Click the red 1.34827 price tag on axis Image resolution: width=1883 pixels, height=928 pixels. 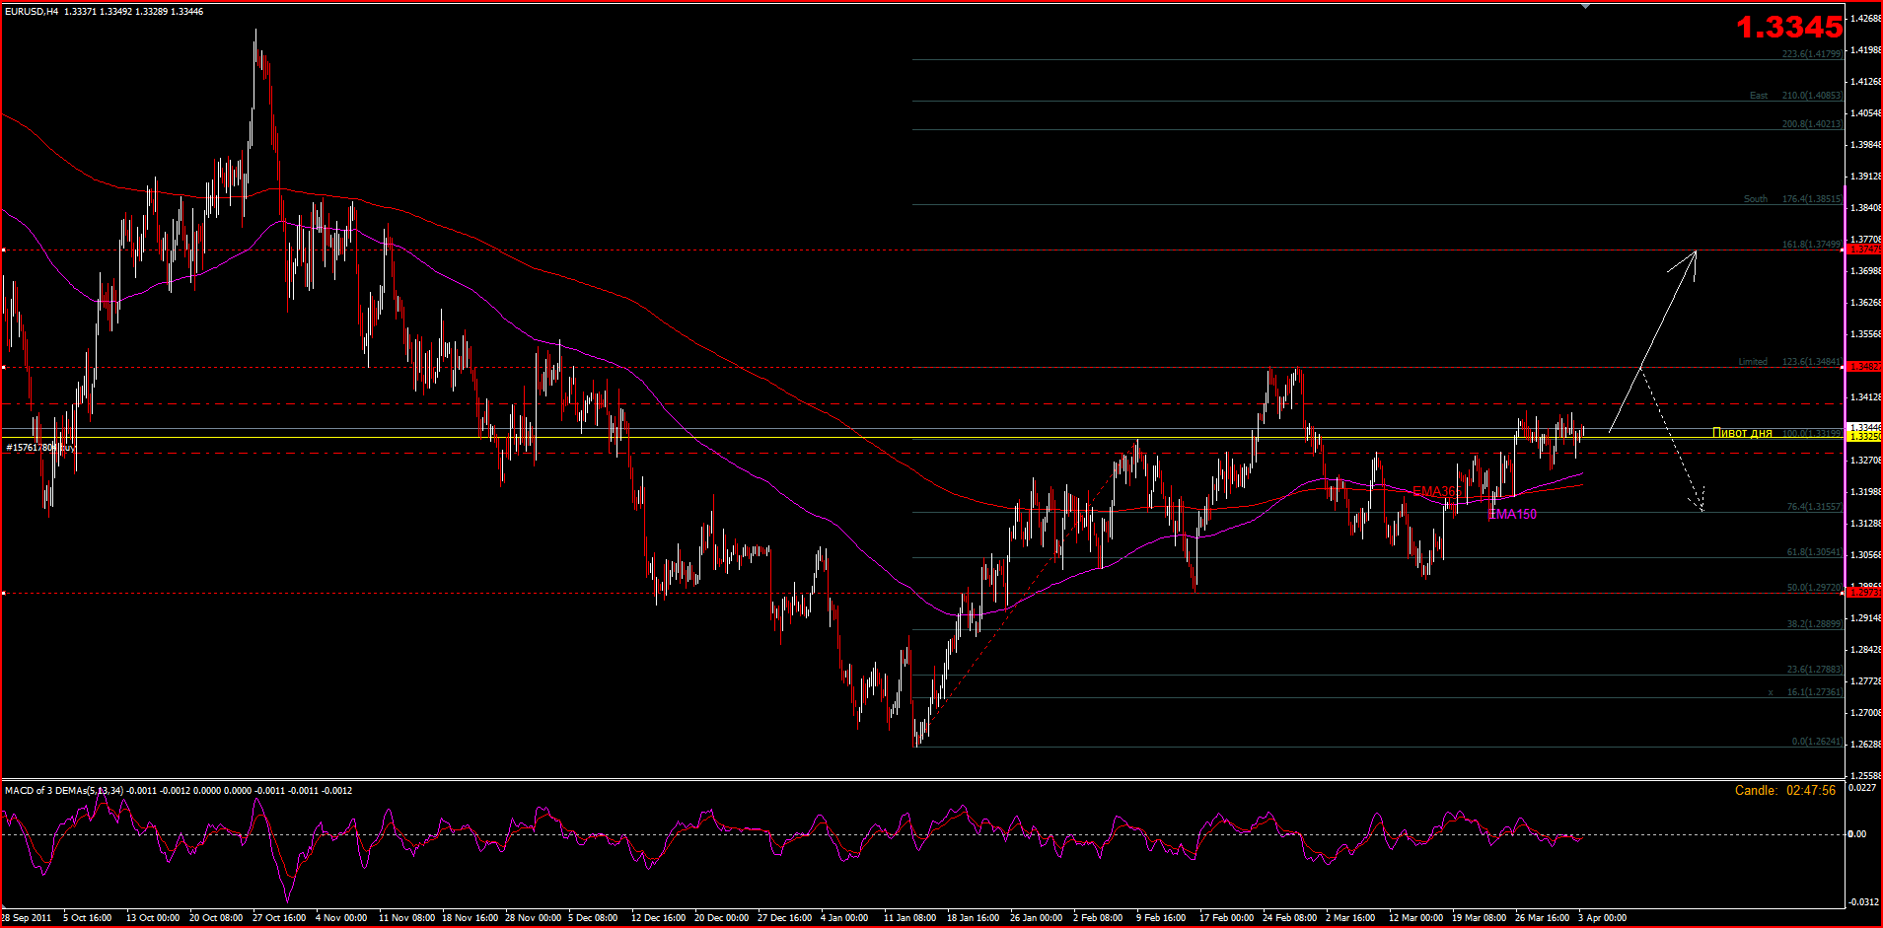click(1863, 367)
